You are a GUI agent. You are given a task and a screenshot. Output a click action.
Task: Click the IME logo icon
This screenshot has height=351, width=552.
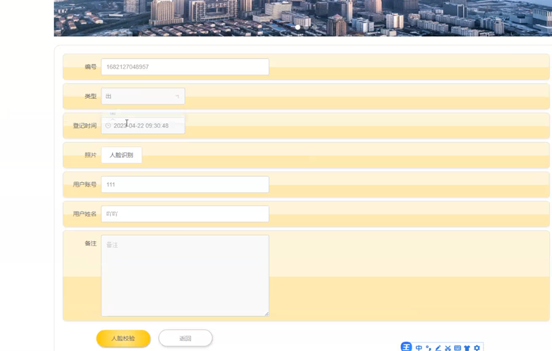[x=406, y=347]
